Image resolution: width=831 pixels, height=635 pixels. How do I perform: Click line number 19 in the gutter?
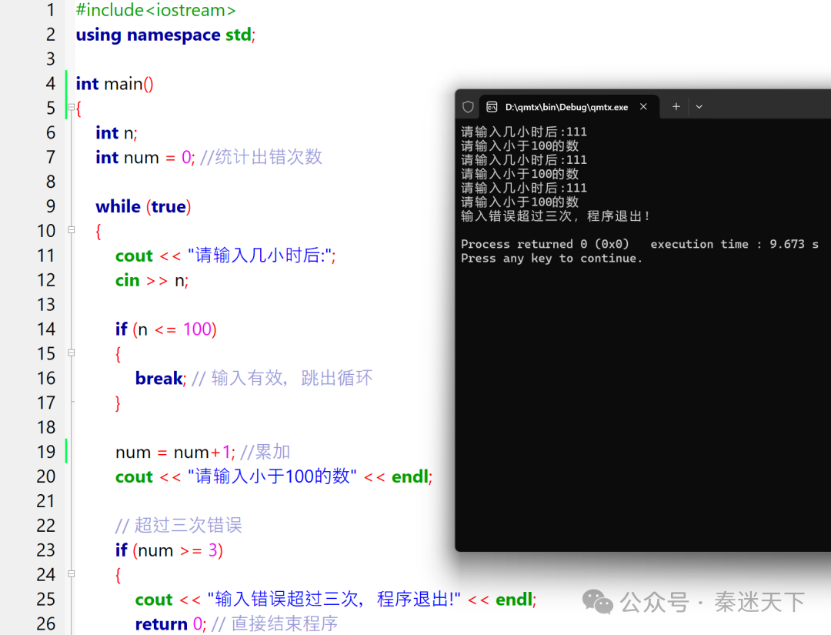click(x=46, y=452)
